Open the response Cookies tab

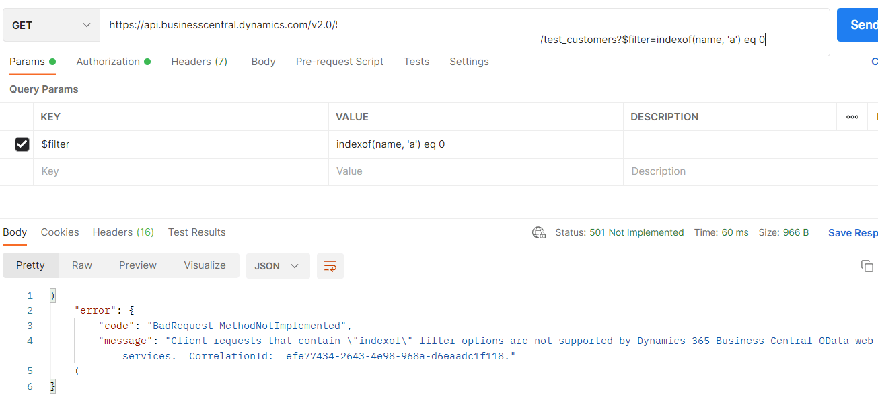click(60, 232)
